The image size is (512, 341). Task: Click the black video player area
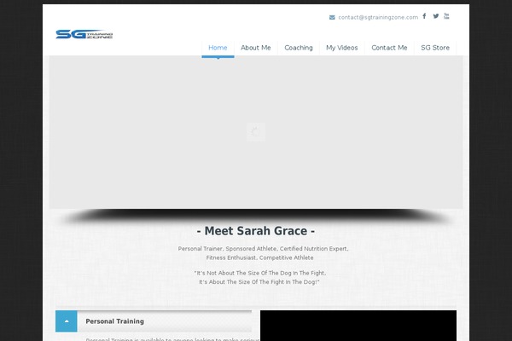pos(358,326)
